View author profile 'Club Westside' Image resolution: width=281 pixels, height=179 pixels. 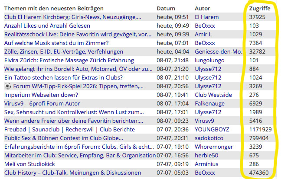coord(213,95)
